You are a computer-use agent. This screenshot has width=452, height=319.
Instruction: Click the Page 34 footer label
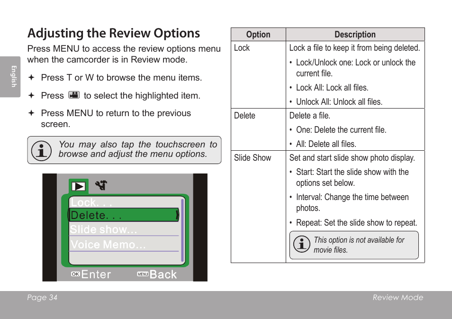coord(42,297)
